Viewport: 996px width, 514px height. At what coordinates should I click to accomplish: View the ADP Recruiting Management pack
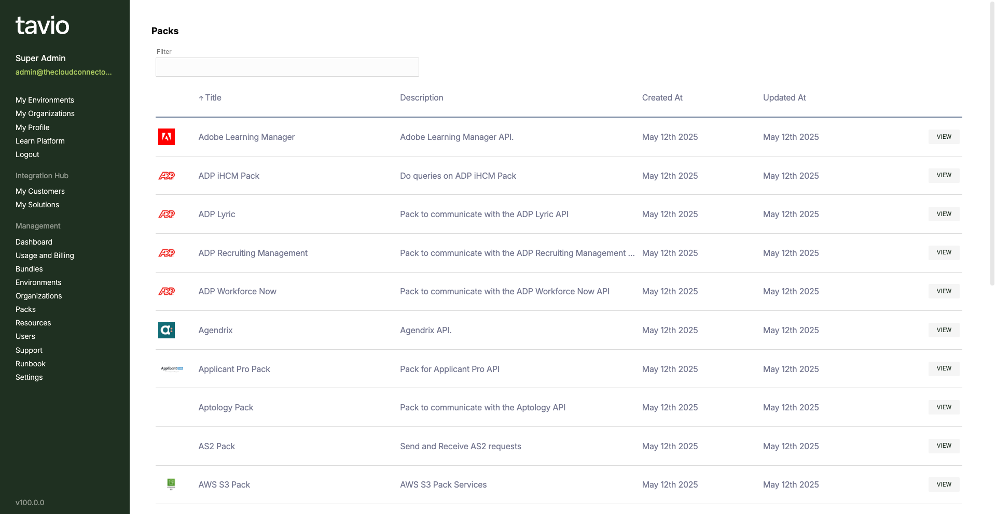point(944,252)
